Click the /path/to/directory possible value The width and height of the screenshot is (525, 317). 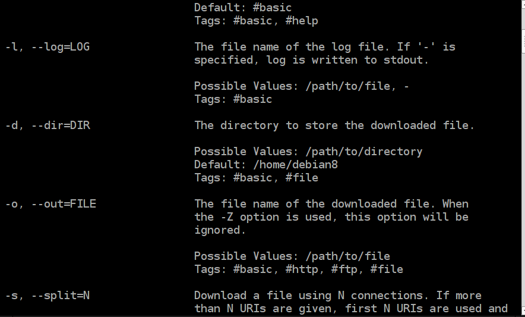[363, 152]
